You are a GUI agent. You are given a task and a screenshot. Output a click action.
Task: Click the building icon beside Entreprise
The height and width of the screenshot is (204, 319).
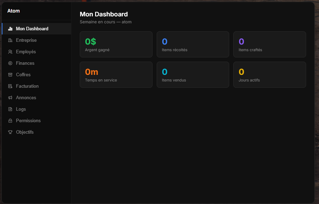coord(10,40)
